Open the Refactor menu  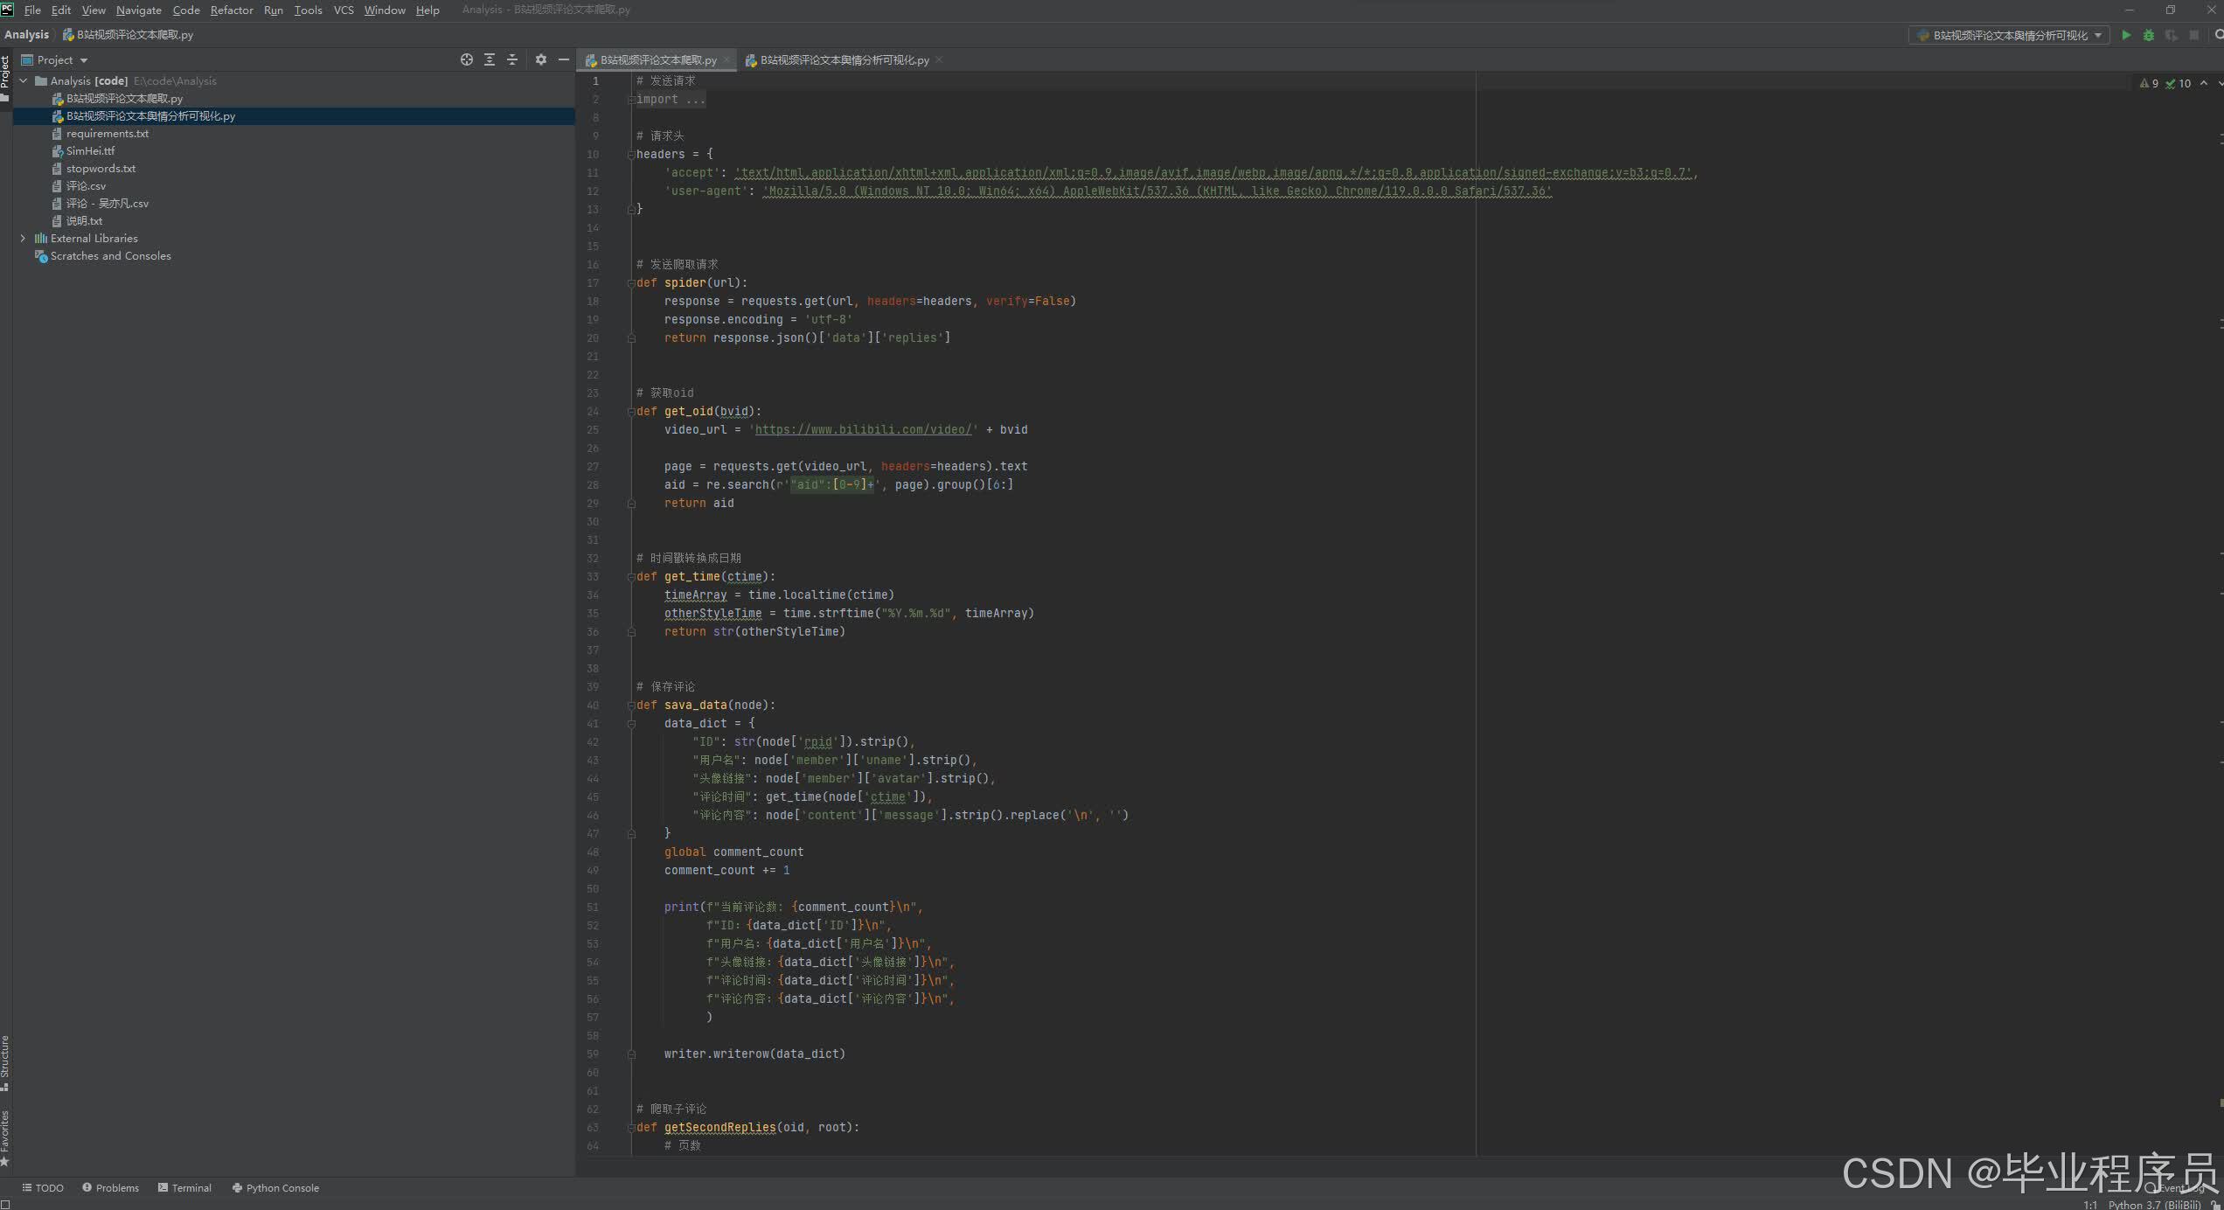[x=231, y=10]
